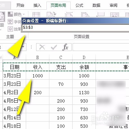Expand the Name Box dropdown arrow
Image resolution: width=129 pixels, height=129 pixels.
23,47
